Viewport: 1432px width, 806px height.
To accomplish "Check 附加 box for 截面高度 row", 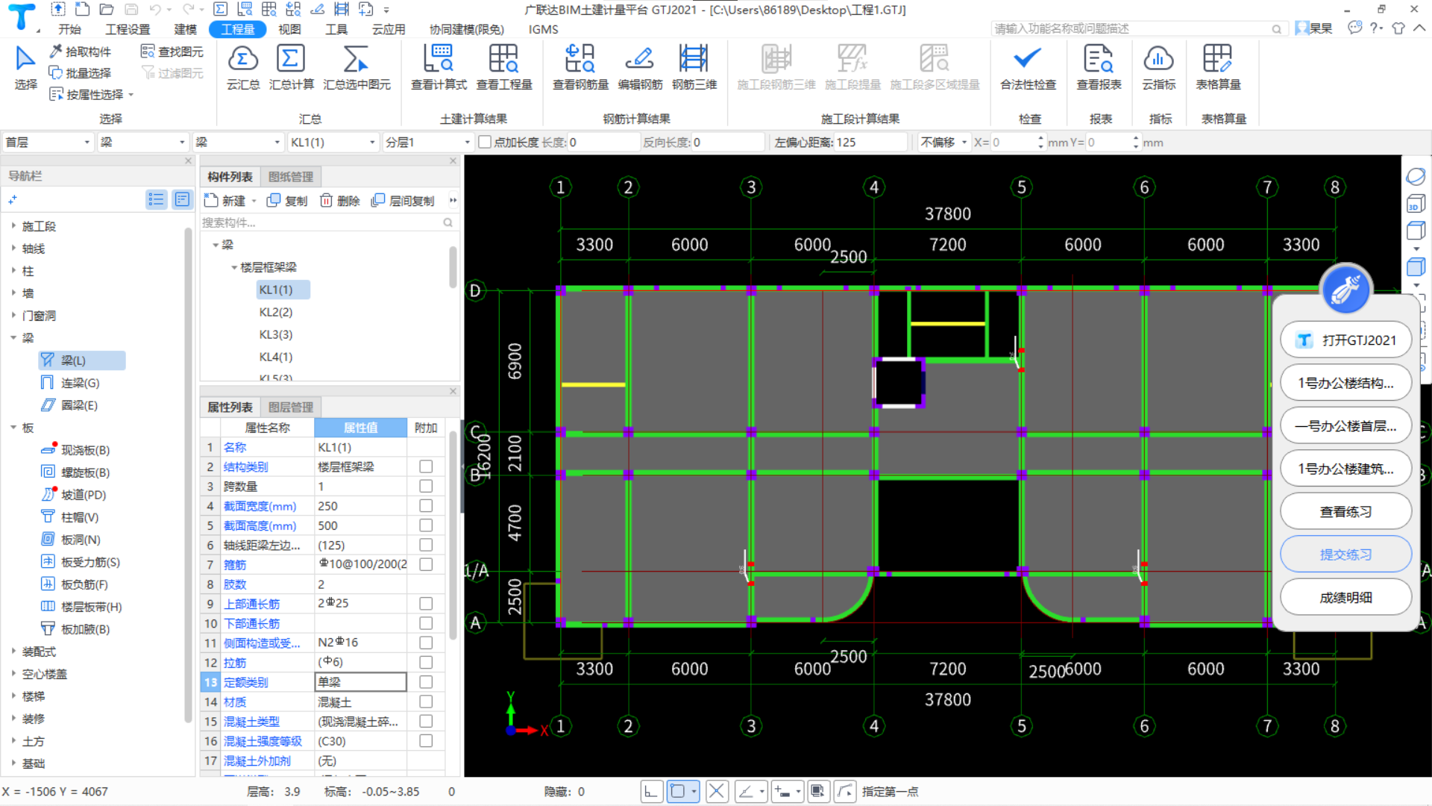I will (x=426, y=525).
